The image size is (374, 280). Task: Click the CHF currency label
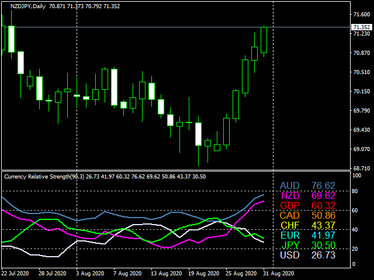[x=290, y=225]
